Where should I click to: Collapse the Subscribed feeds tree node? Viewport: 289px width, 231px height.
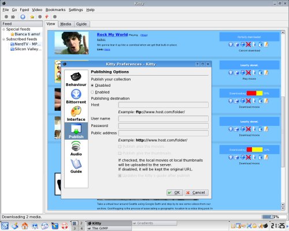pyautogui.click(x=3, y=39)
